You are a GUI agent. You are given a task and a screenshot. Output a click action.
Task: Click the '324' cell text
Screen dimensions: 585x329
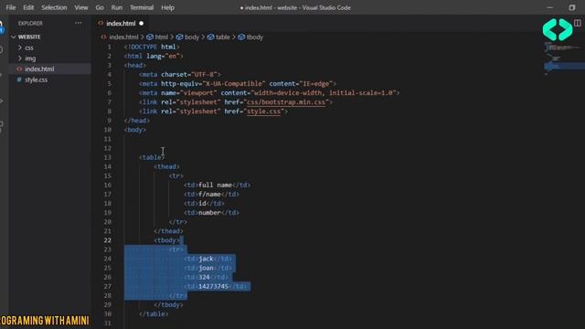[x=204, y=277]
